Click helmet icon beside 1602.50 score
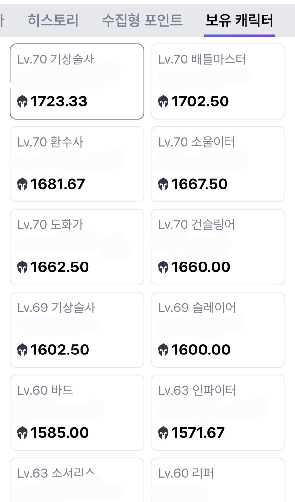 tap(22, 350)
